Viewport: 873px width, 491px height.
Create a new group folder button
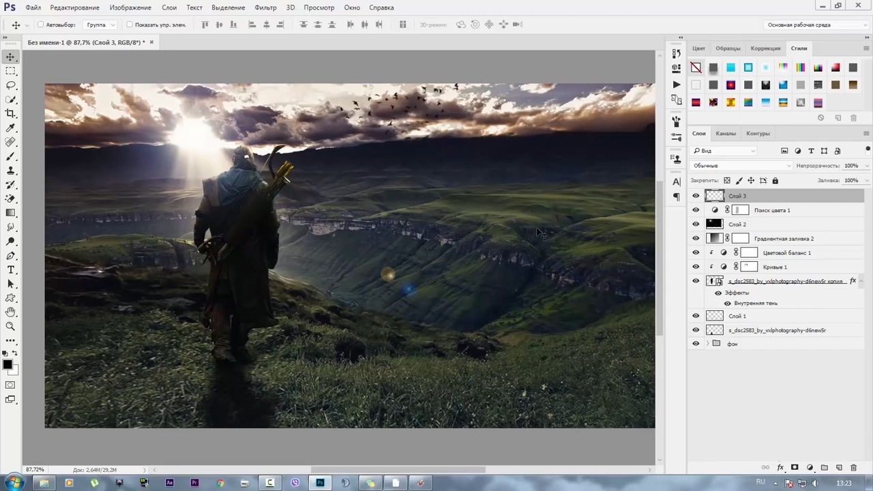(x=824, y=468)
